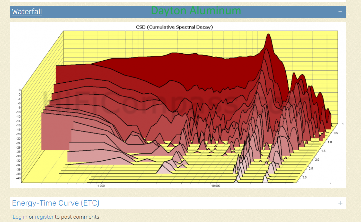The width and height of the screenshot is (361, 222).
Task: Open the Waterfall heading link
Action: click(x=27, y=12)
